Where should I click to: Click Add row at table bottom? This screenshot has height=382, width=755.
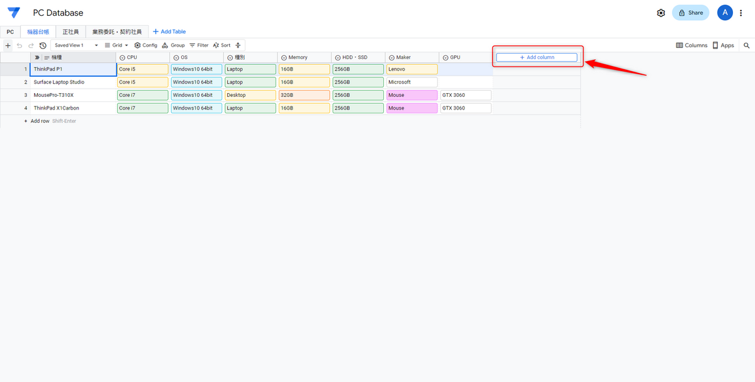coord(41,121)
